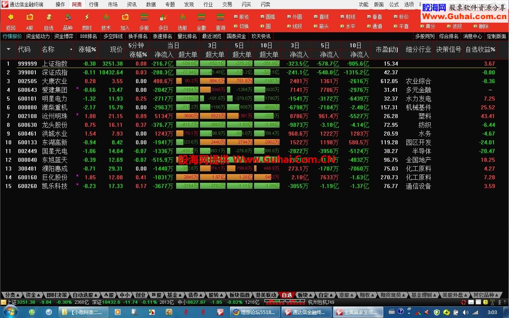Sort by the 现价 column header
The image size is (509, 318).
[116, 50]
